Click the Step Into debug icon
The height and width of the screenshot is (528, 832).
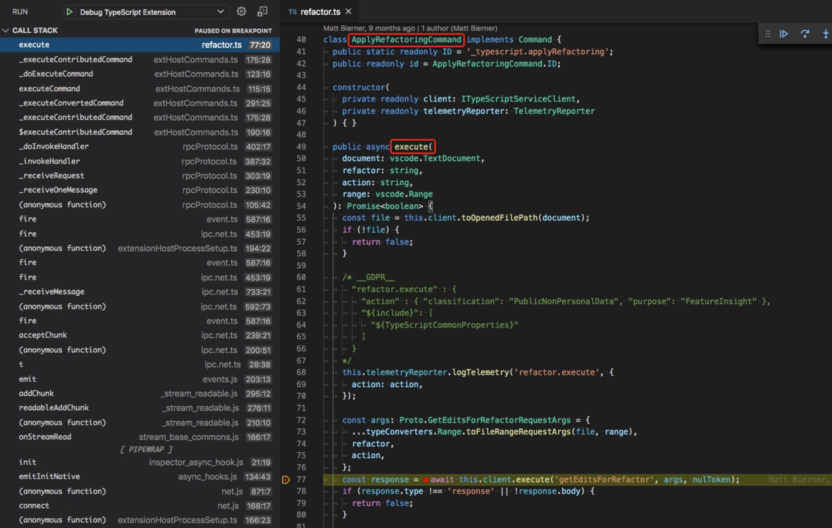(x=825, y=33)
